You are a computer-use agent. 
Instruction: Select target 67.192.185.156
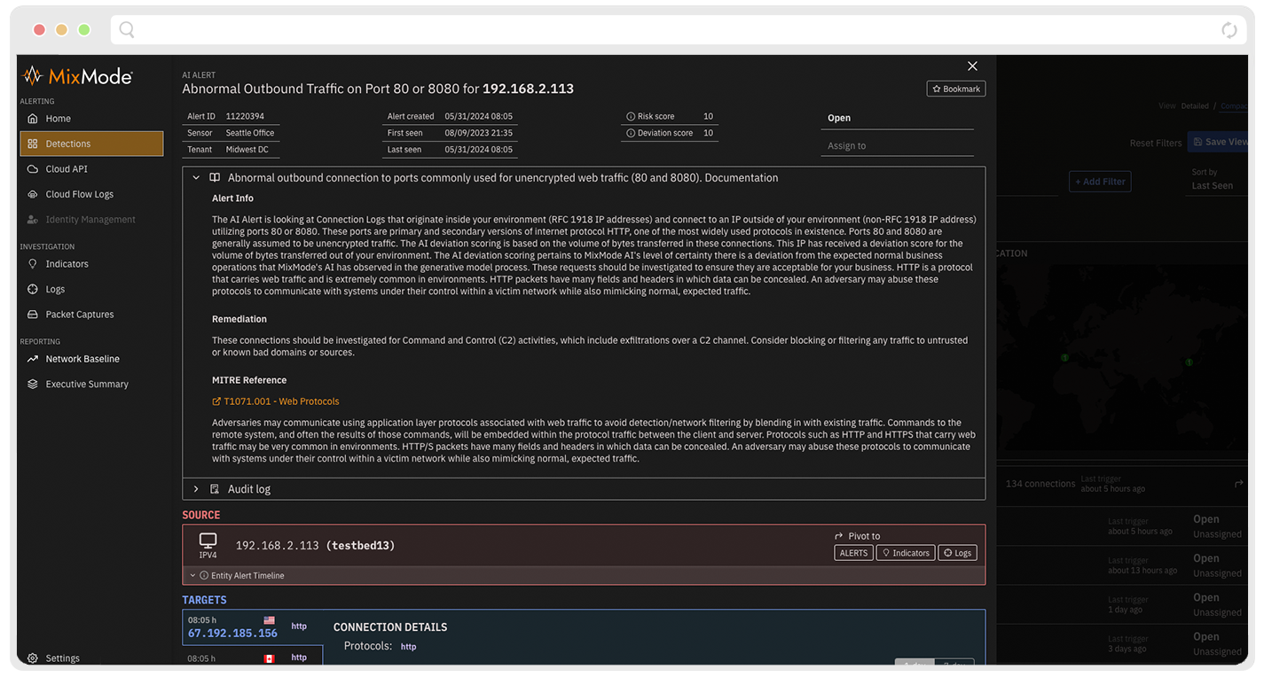[x=232, y=634]
